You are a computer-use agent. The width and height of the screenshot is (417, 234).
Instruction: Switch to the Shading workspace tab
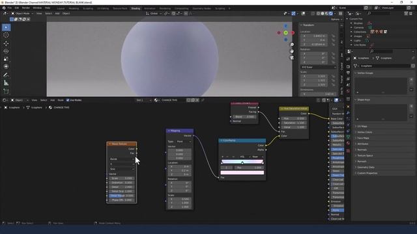pos(136,8)
